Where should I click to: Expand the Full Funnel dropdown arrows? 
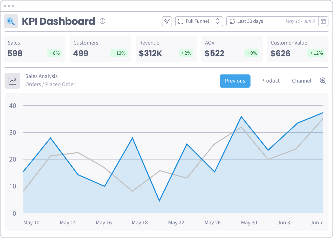[217, 21]
